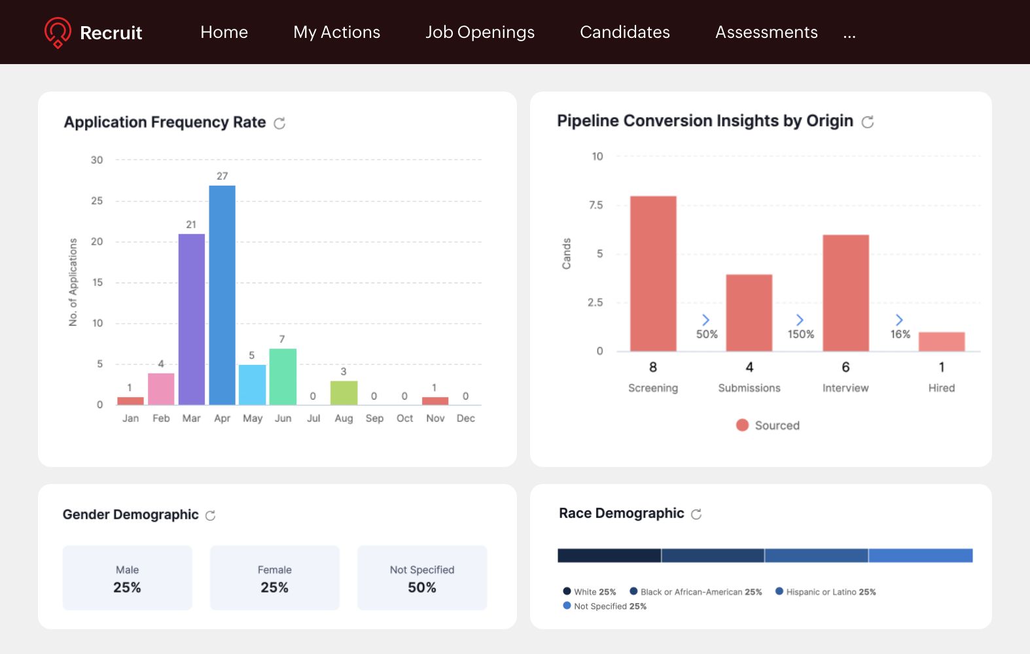
Task: Refresh Pipeline Conversion Insights by Origin
Action: 868,122
